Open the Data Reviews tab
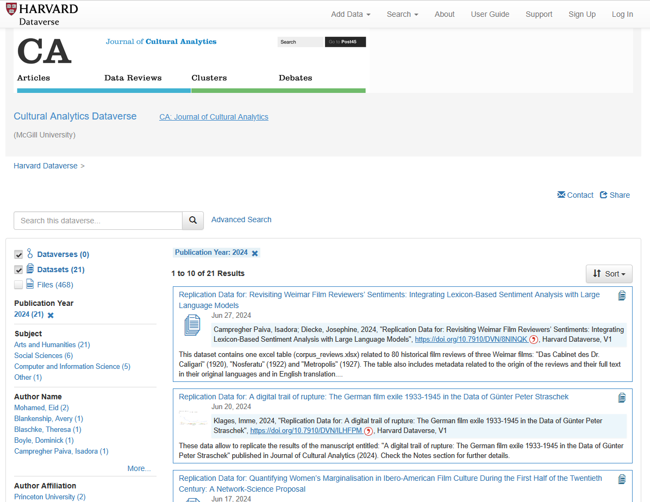 coord(133,78)
